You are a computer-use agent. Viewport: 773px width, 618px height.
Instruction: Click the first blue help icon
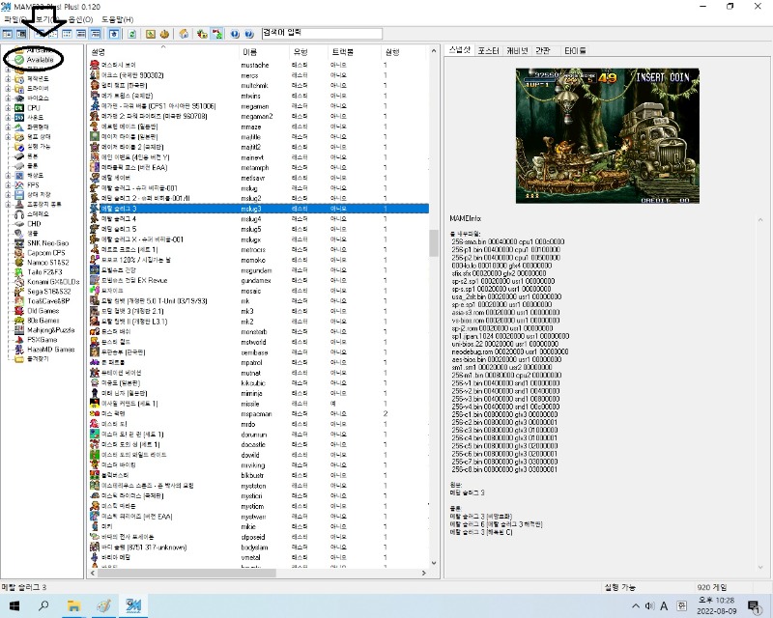click(x=235, y=34)
